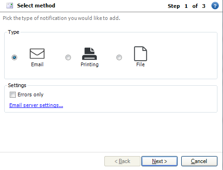This screenshot has width=223, height=170.
Task: Click the printer icon for Printing
Action: click(89, 54)
